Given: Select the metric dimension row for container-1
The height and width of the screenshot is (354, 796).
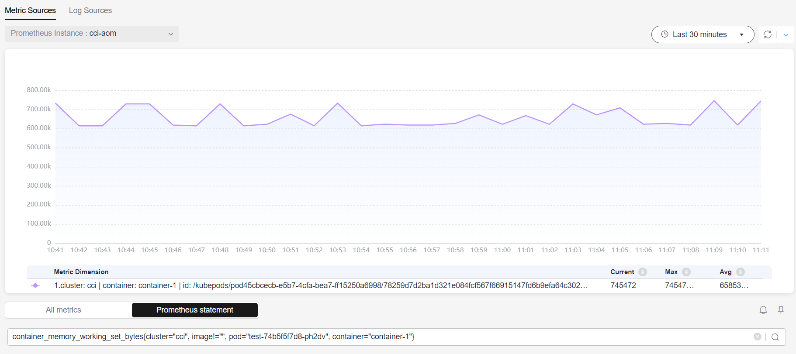Looking at the screenshot, I should pos(399,285).
